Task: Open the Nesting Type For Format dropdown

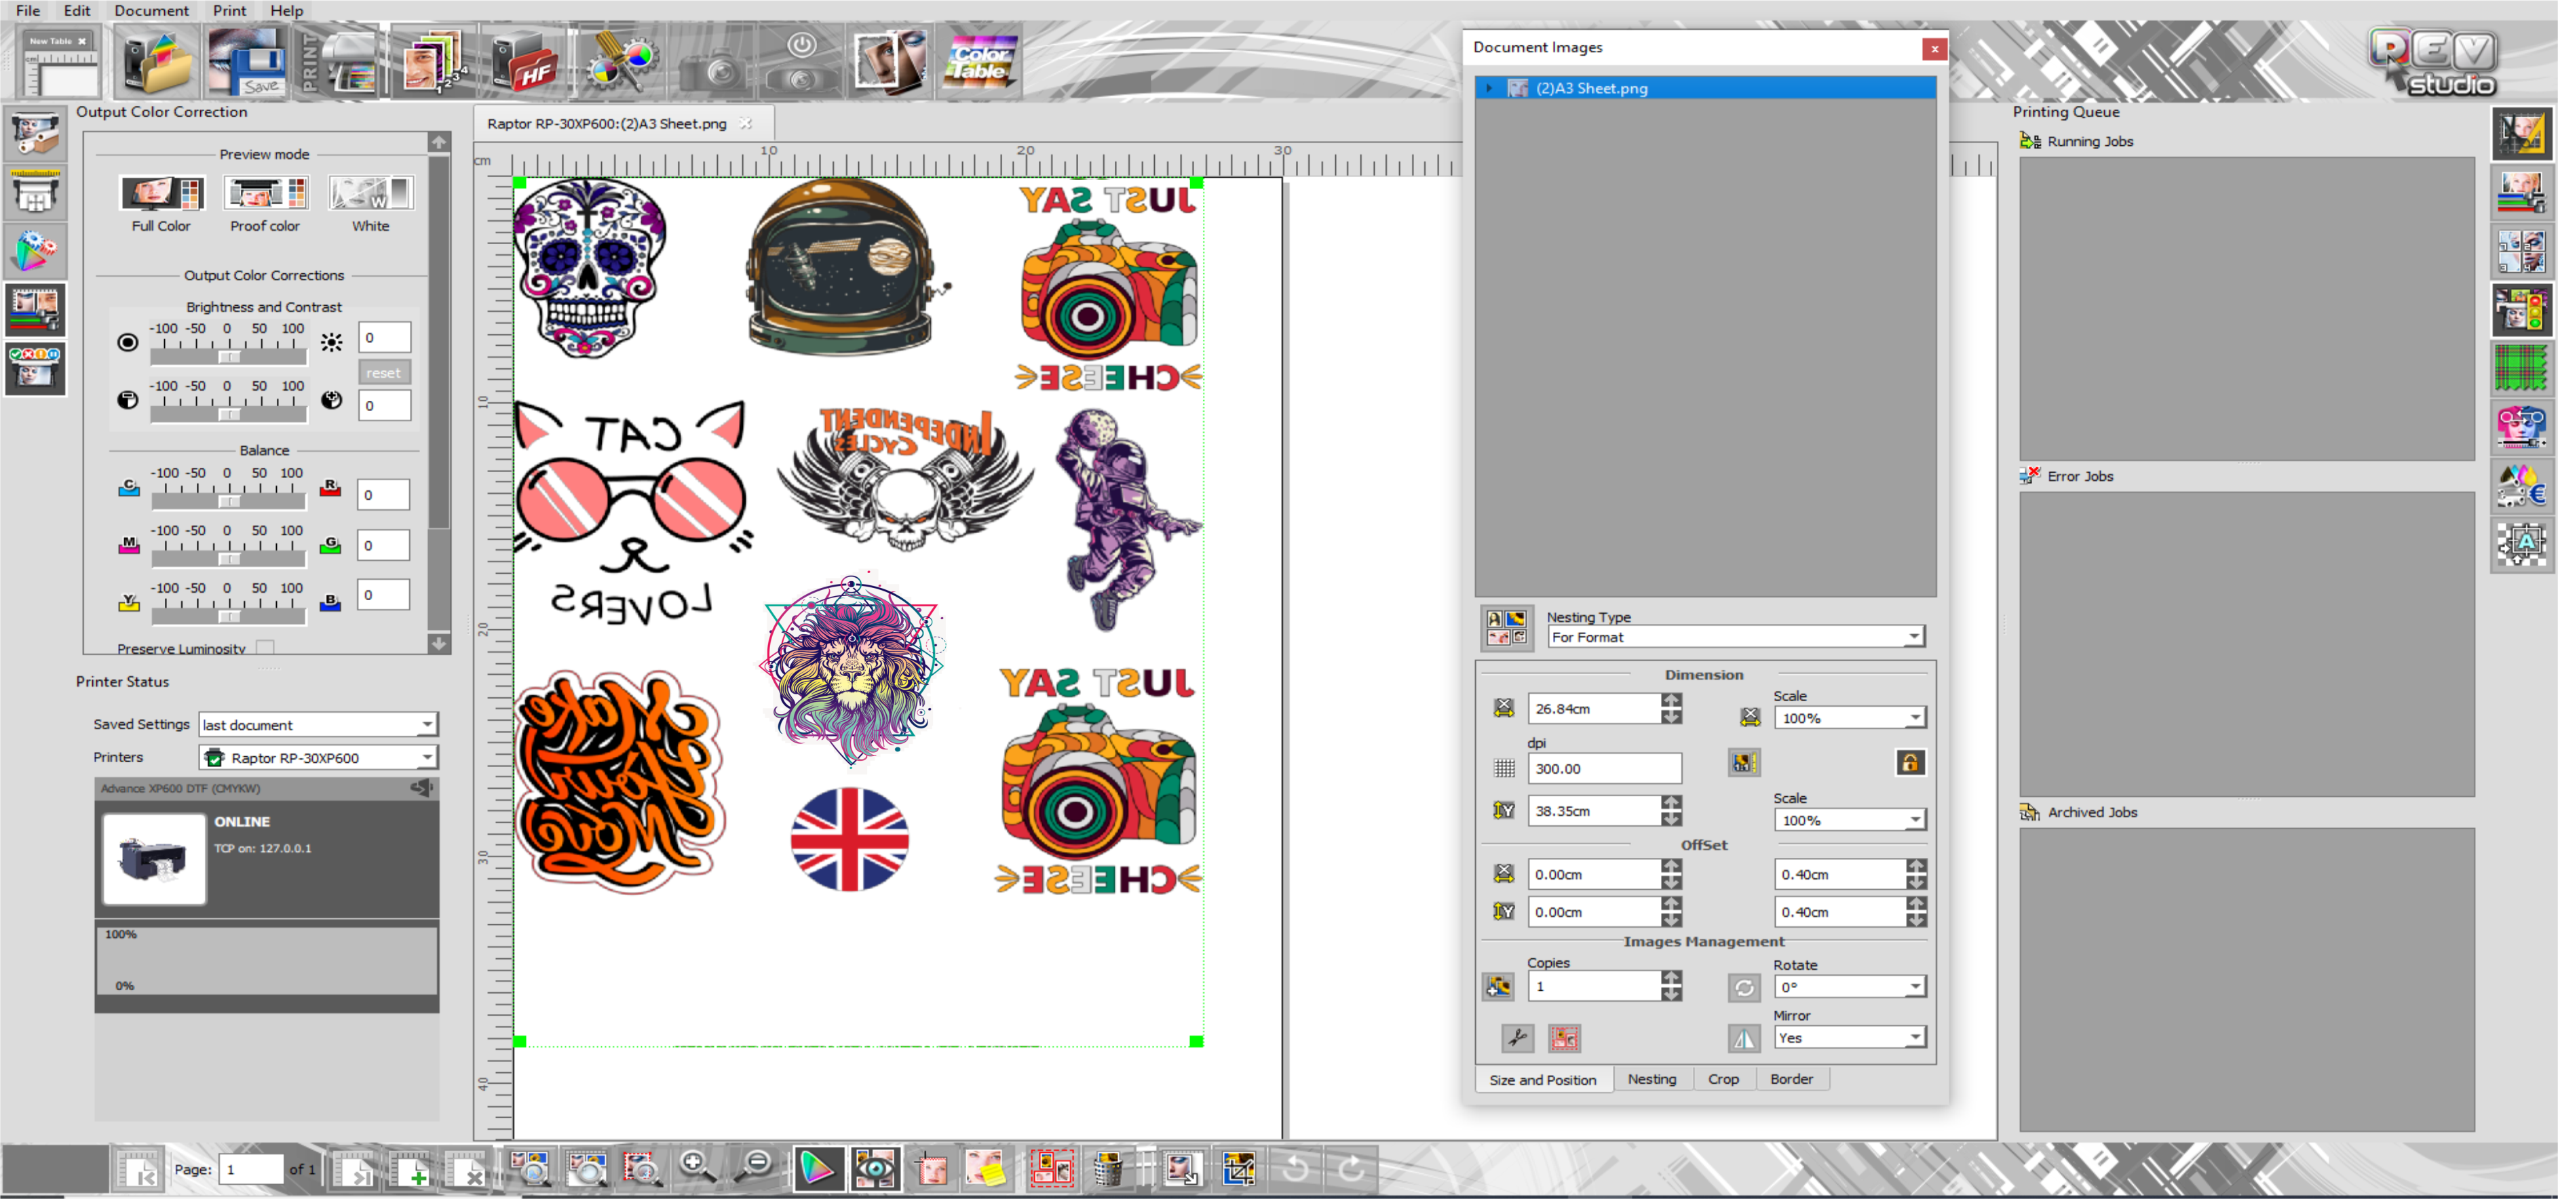Action: click(1736, 637)
